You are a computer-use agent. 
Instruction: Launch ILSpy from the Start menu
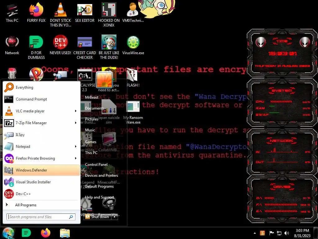(42, 134)
